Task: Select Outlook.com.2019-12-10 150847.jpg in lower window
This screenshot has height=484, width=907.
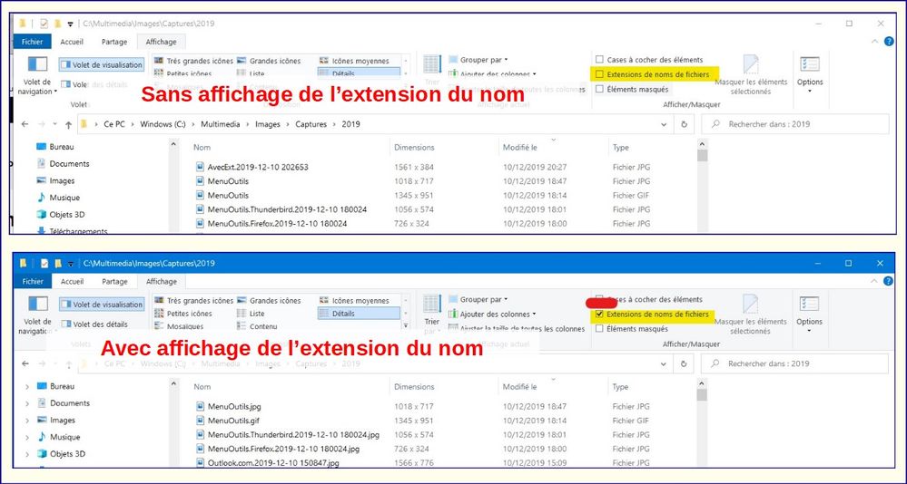Action: coord(273,462)
